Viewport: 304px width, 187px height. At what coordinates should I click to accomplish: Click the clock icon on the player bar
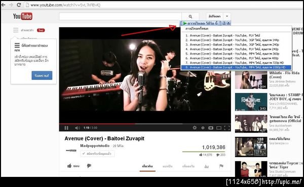[203, 128]
